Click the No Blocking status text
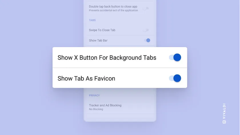 [x=96, y=109]
